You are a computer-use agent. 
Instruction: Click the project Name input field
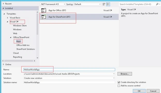pos(69,69)
